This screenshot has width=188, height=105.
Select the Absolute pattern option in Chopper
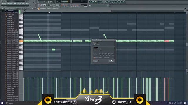pyautogui.click(x=98, y=58)
